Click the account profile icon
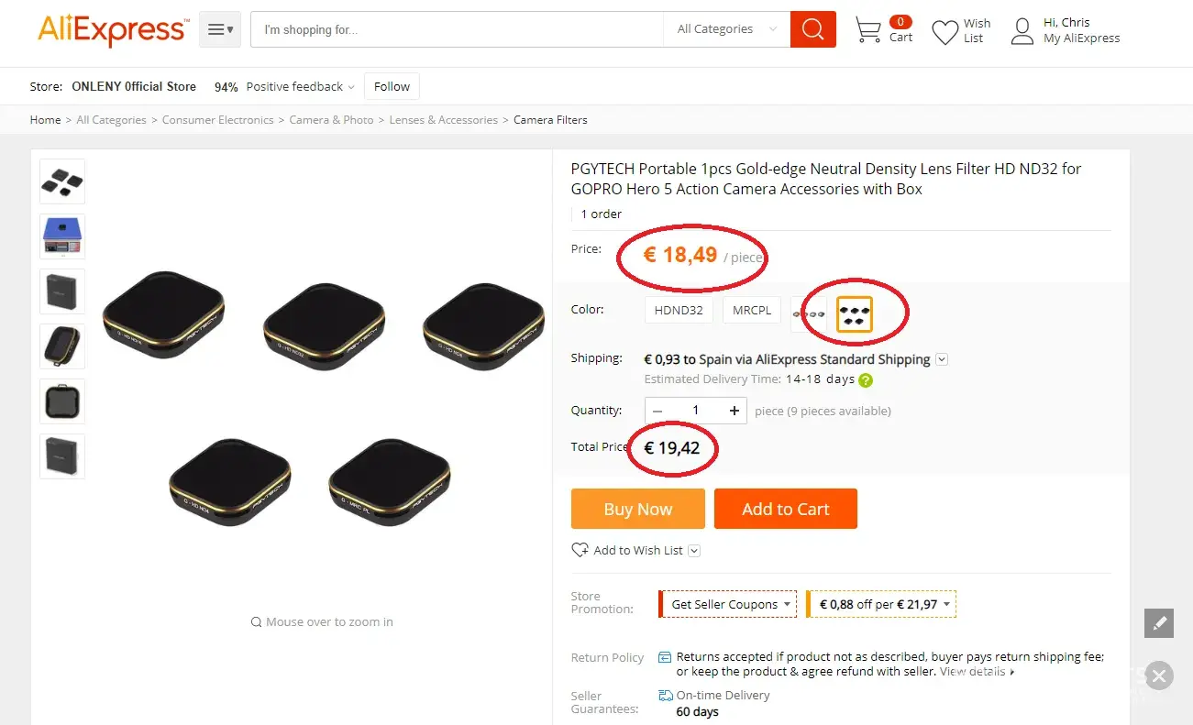1193x725 pixels. coord(1022,31)
